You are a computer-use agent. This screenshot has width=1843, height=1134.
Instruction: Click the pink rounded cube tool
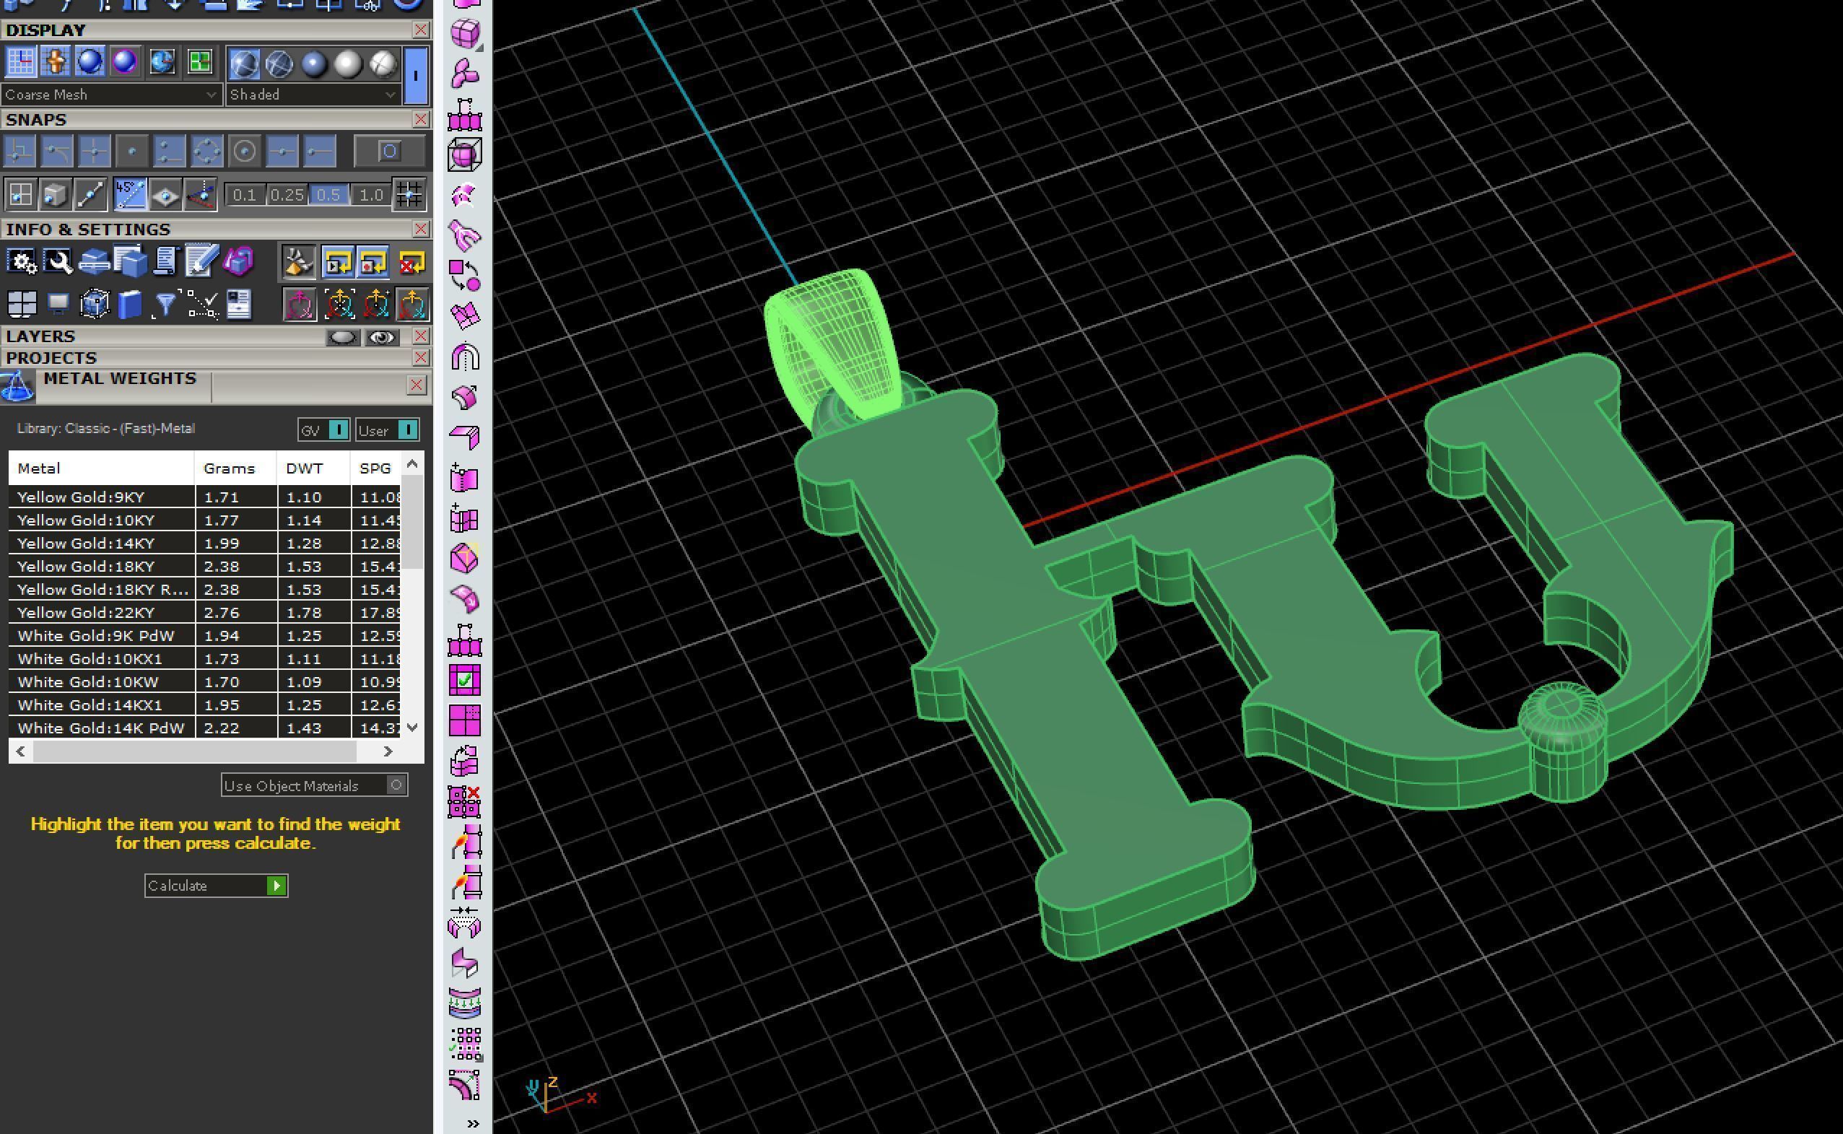pyautogui.click(x=465, y=34)
